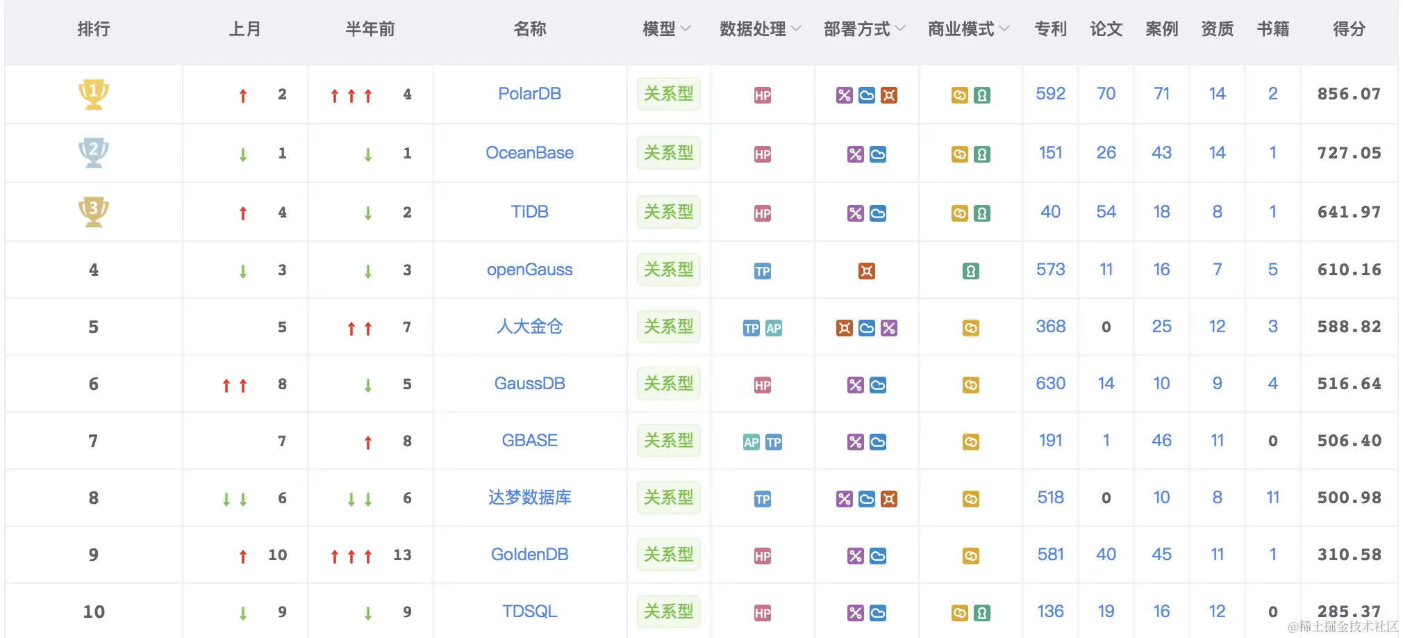This screenshot has width=1403, height=638.
Task: Click case count 46 in the GBASE row
Action: [x=1162, y=441]
